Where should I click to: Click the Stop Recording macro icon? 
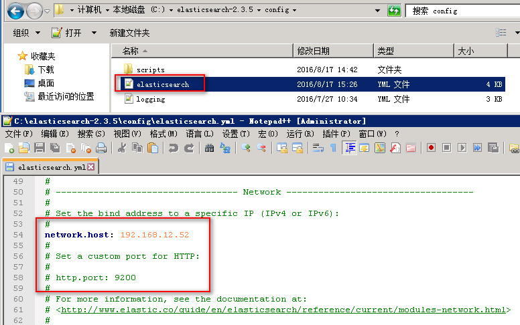[447, 148]
